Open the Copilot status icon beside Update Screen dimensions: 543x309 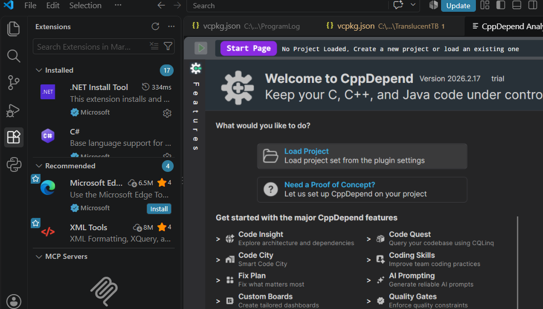tap(433, 5)
